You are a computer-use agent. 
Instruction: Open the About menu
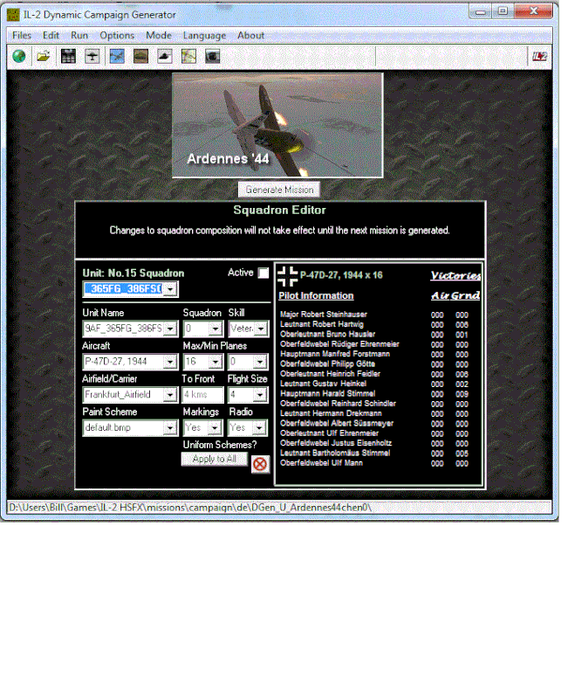(250, 35)
